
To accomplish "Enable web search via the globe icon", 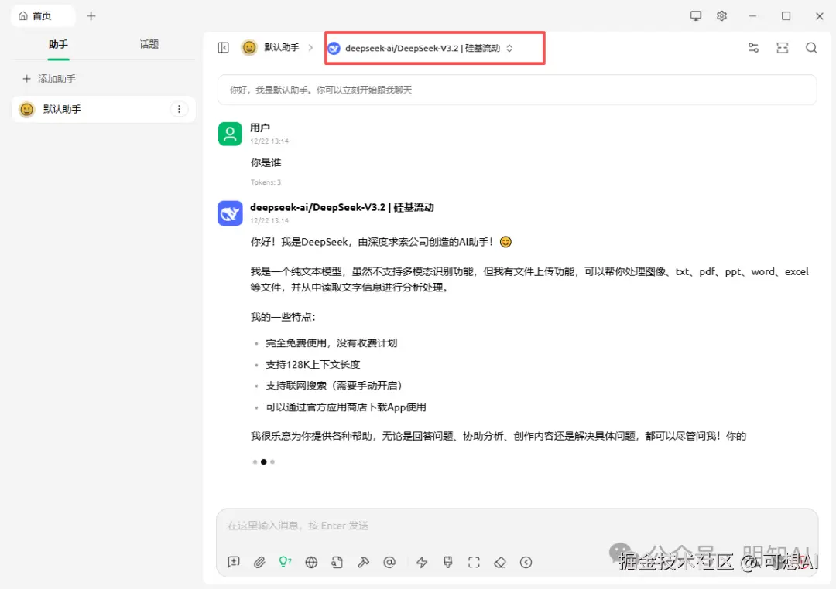I will point(311,562).
